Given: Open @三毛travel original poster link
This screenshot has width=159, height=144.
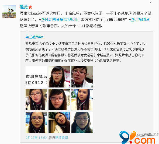Looking at the screenshot, I should point(35,37).
